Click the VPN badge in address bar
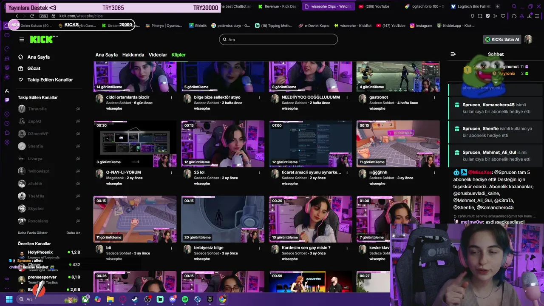The width and height of the screenshot is (544, 306). click(43, 16)
